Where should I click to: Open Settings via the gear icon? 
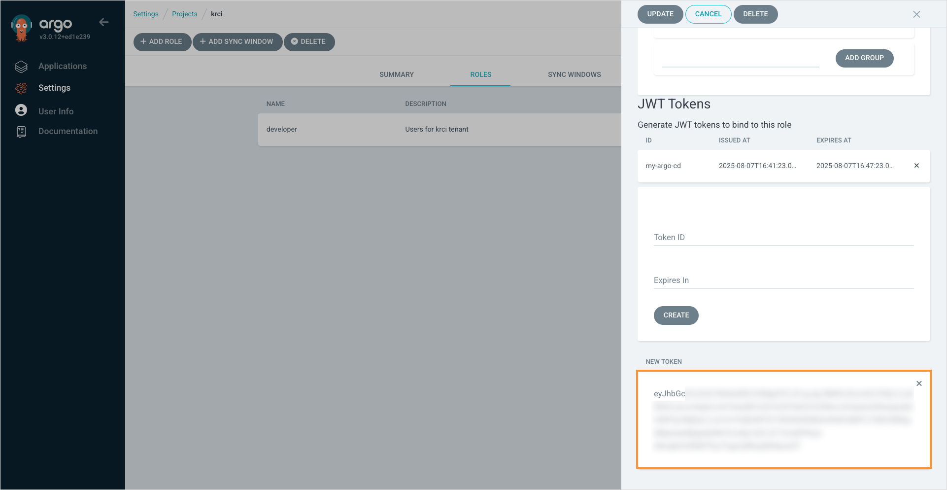(x=21, y=88)
